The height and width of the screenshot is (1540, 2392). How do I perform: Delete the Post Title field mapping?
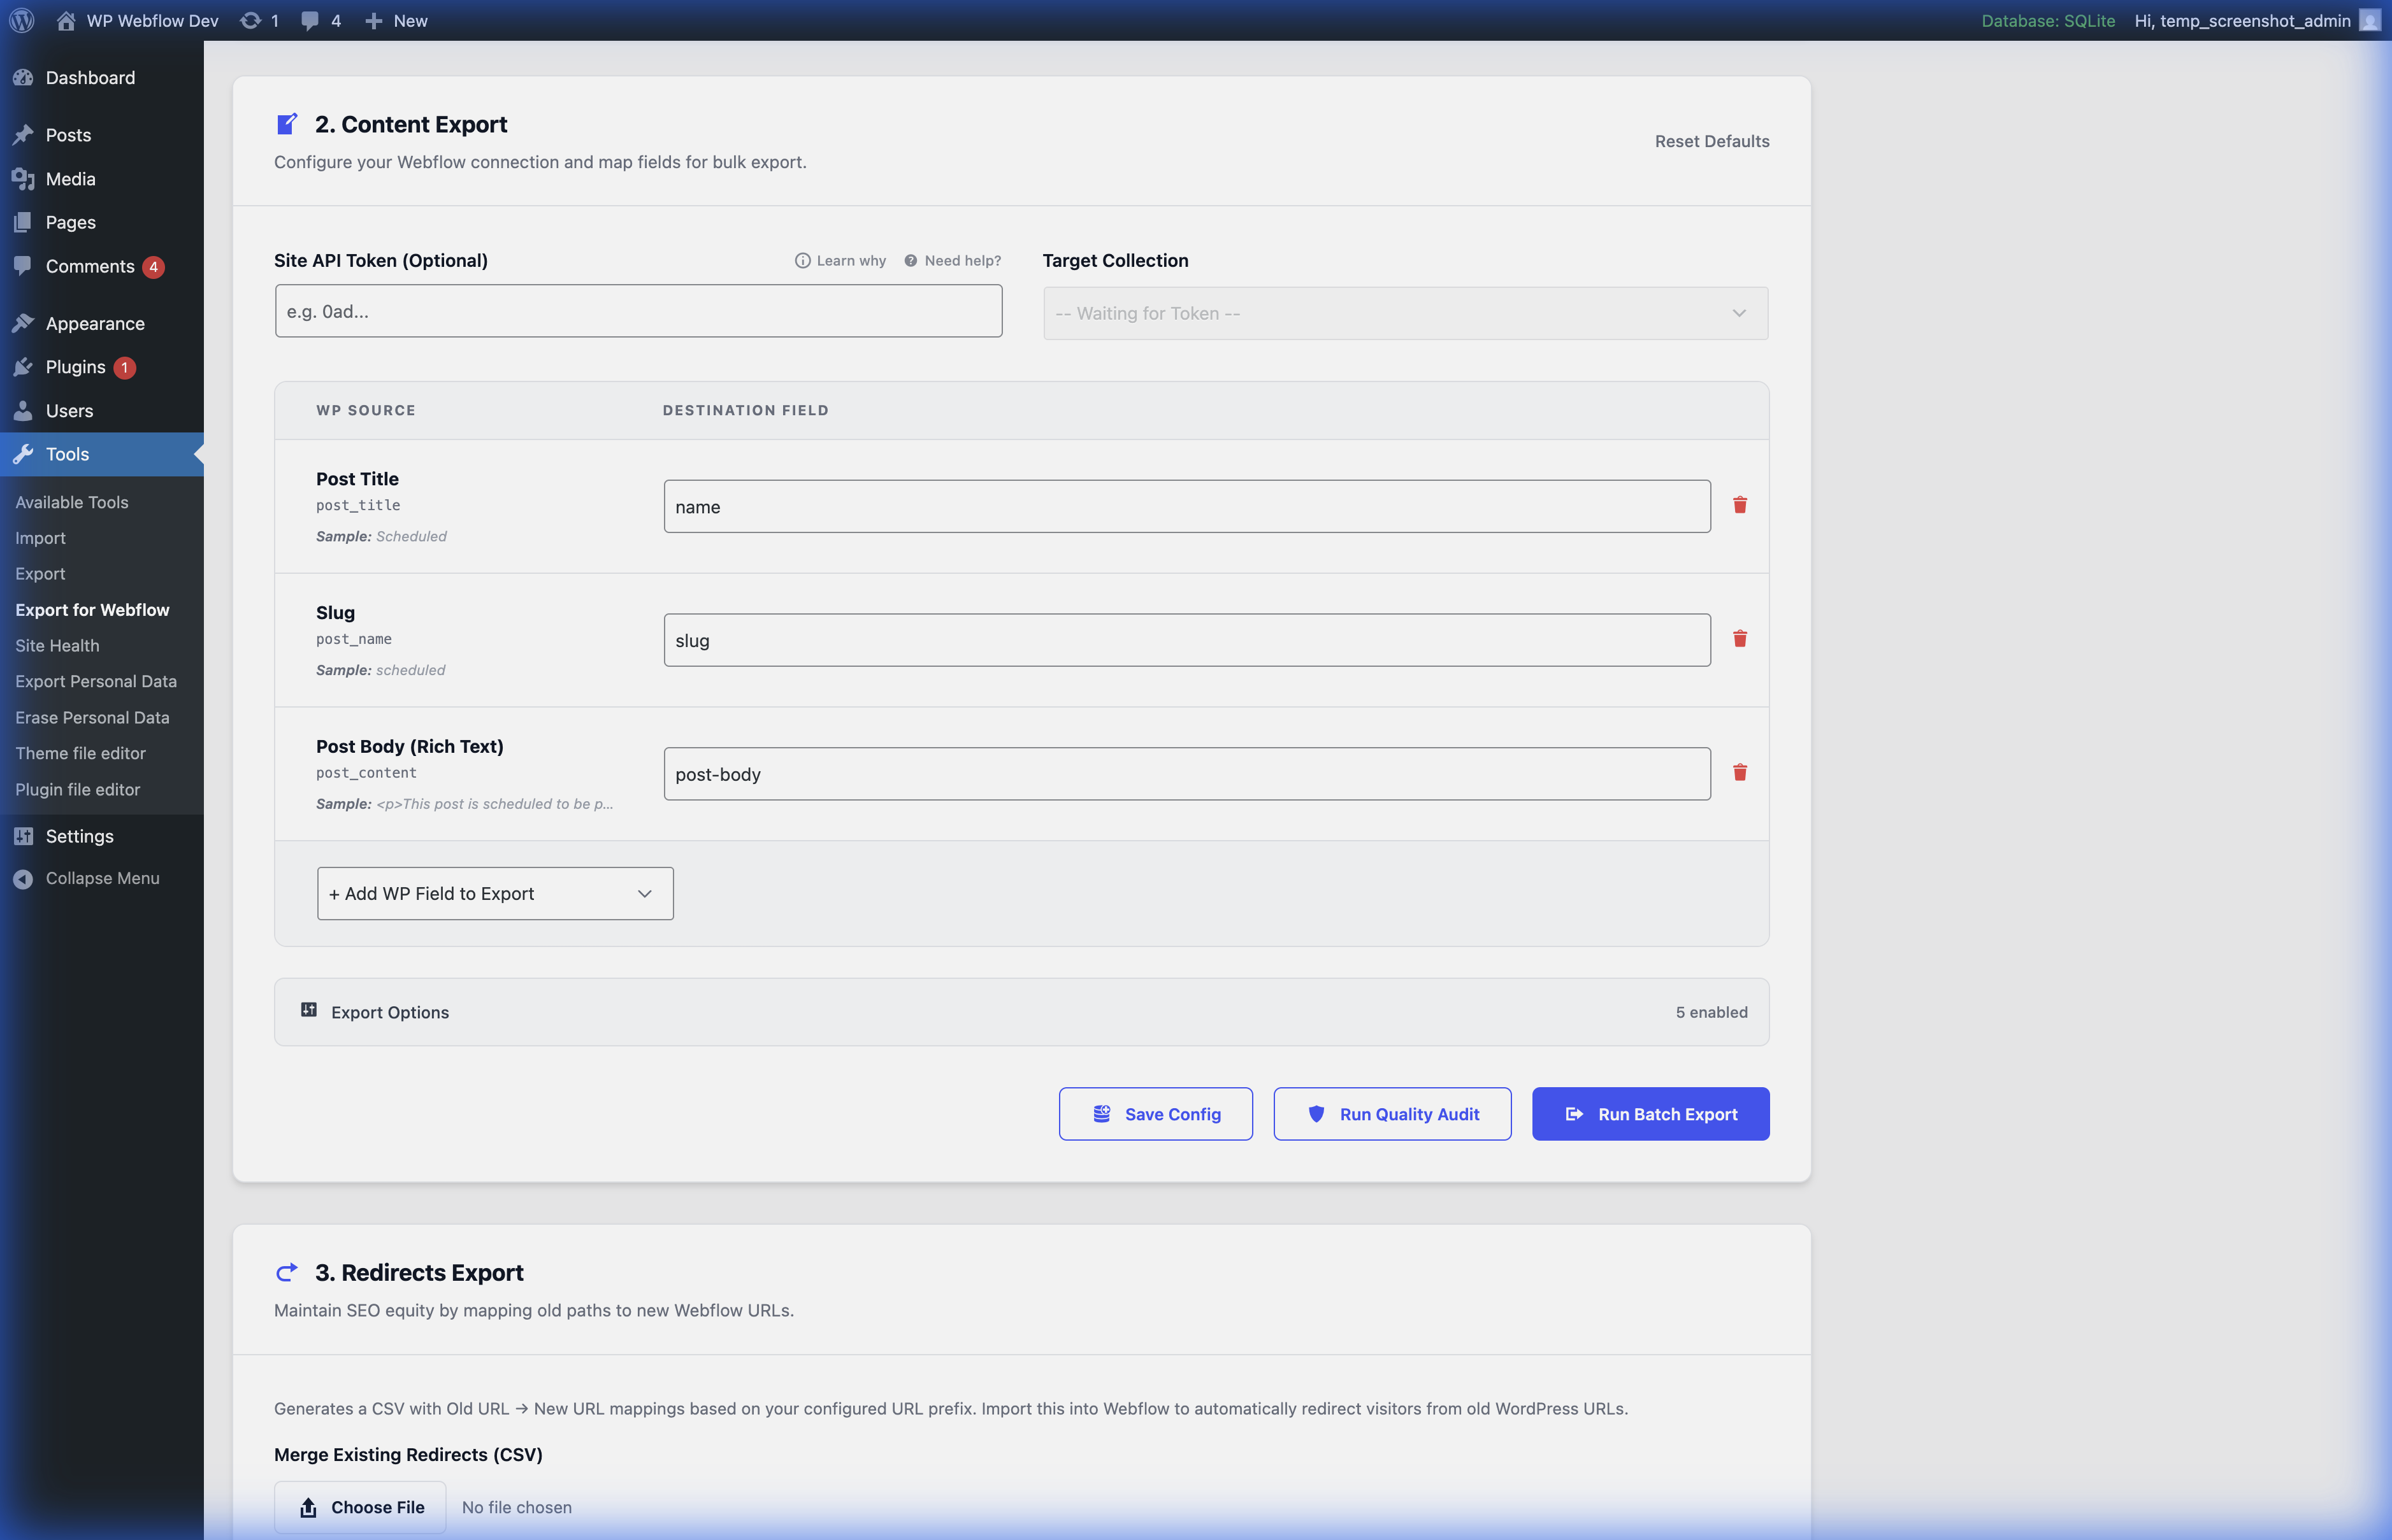[x=1740, y=505]
